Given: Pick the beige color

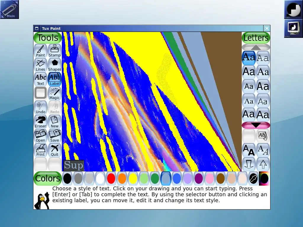Looking at the screenshot, I should click(243, 178).
